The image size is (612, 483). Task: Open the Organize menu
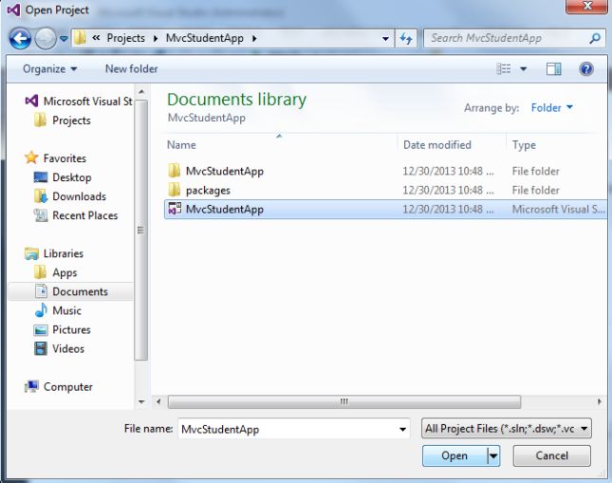[49, 69]
